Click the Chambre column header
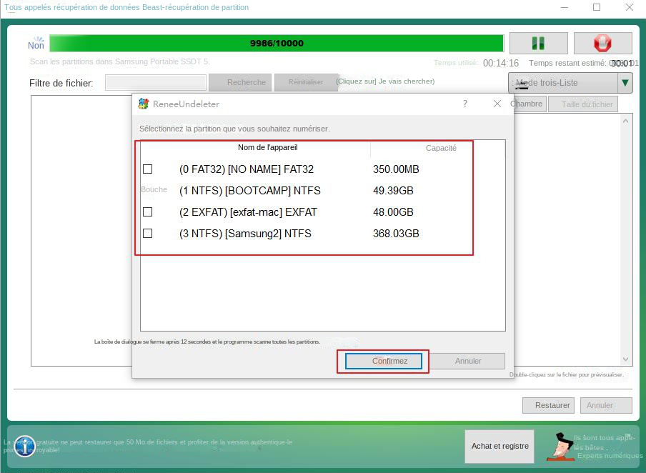 tap(529, 104)
